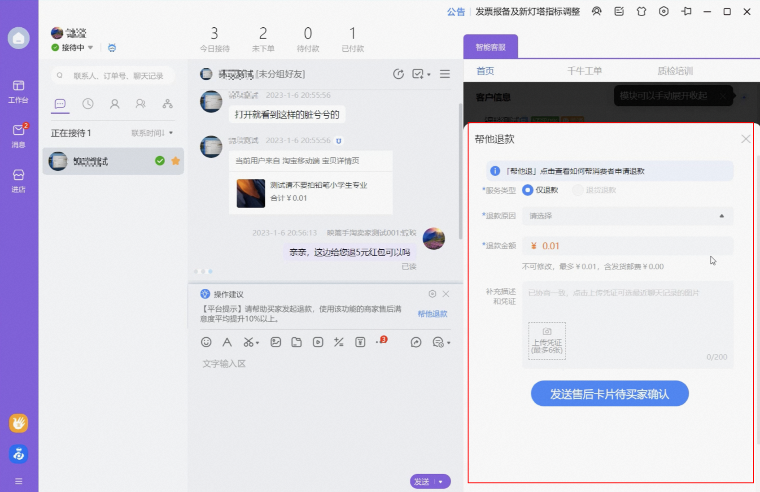Close the 操作建议 suggestion panel
Image resolution: width=760 pixels, height=492 pixels.
(446, 294)
